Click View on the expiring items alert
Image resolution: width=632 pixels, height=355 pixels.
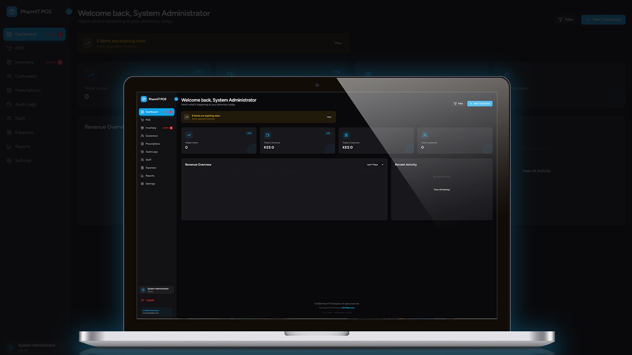[x=329, y=117]
